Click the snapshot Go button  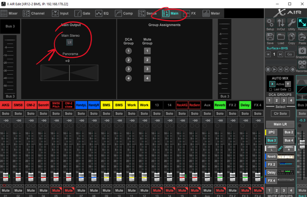click(x=290, y=54)
